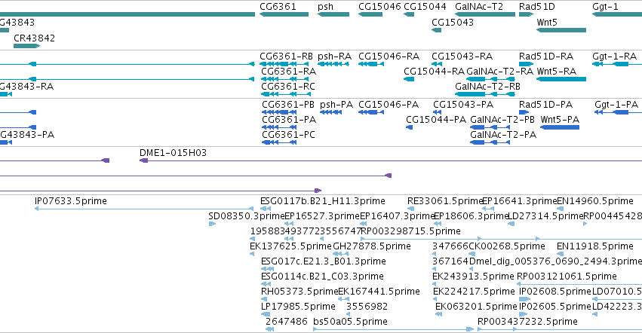The image size is (642, 333).
Task: Select EST EK167441.5prime
Action: click(343, 299)
